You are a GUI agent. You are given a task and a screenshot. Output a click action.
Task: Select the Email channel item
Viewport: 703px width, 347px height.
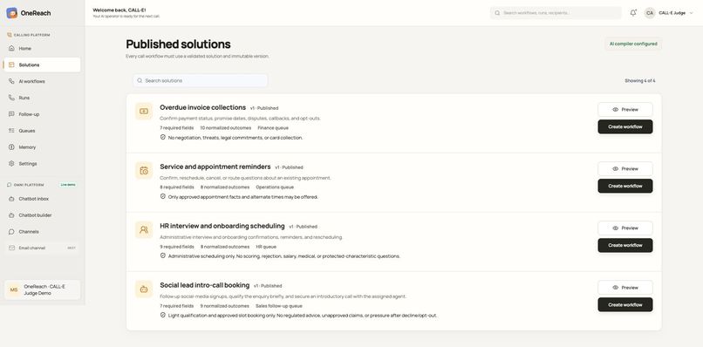click(42, 248)
